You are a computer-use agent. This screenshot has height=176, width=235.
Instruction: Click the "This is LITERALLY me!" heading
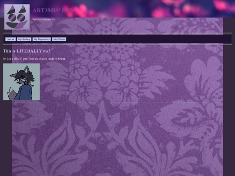pos(27,51)
